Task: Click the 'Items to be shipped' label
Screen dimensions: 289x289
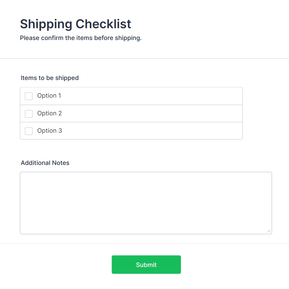Action: coord(50,78)
